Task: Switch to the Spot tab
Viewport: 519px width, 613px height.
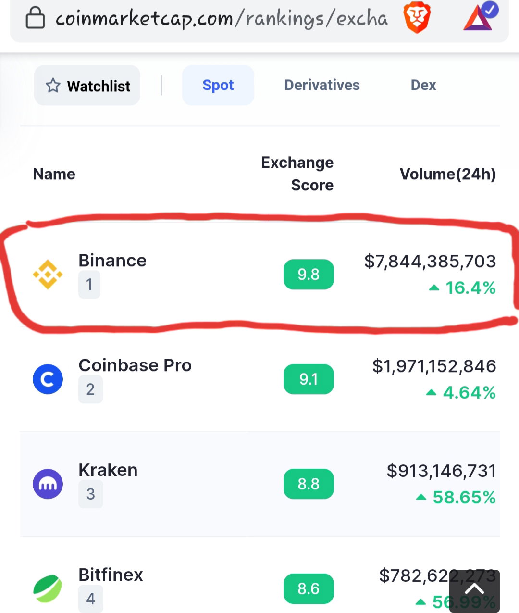Action: tap(218, 85)
